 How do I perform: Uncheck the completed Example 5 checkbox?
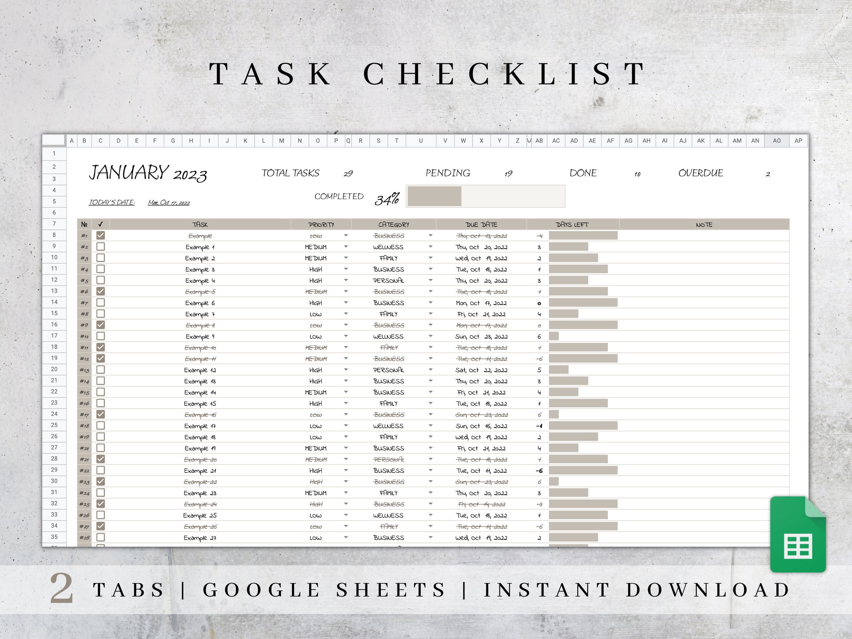pyautogui.click(x=101, y=292)
